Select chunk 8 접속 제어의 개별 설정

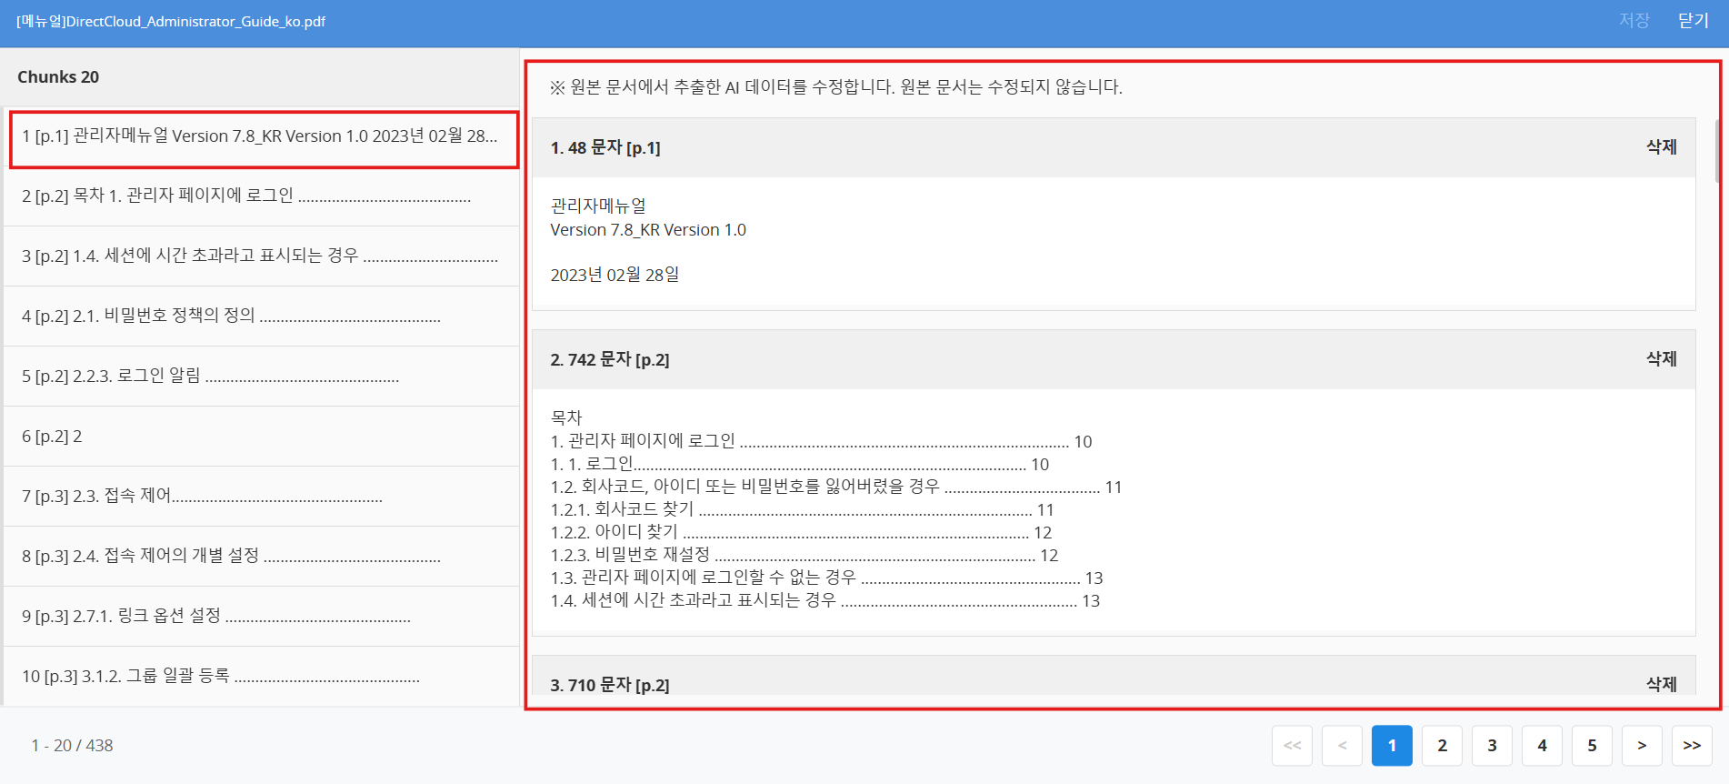coord(263,557)
